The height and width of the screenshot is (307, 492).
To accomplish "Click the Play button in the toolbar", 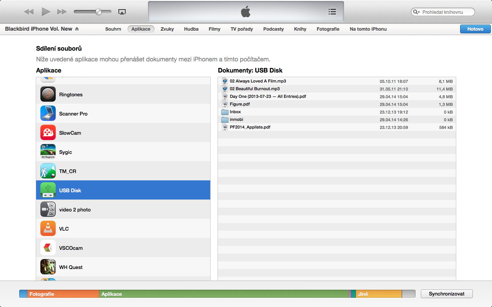I will (46, 12).
